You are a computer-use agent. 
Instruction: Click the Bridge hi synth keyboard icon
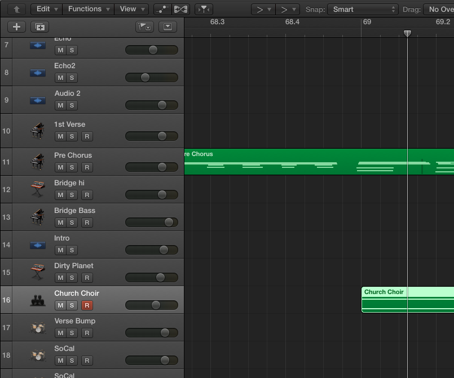(x=38, y=189)
